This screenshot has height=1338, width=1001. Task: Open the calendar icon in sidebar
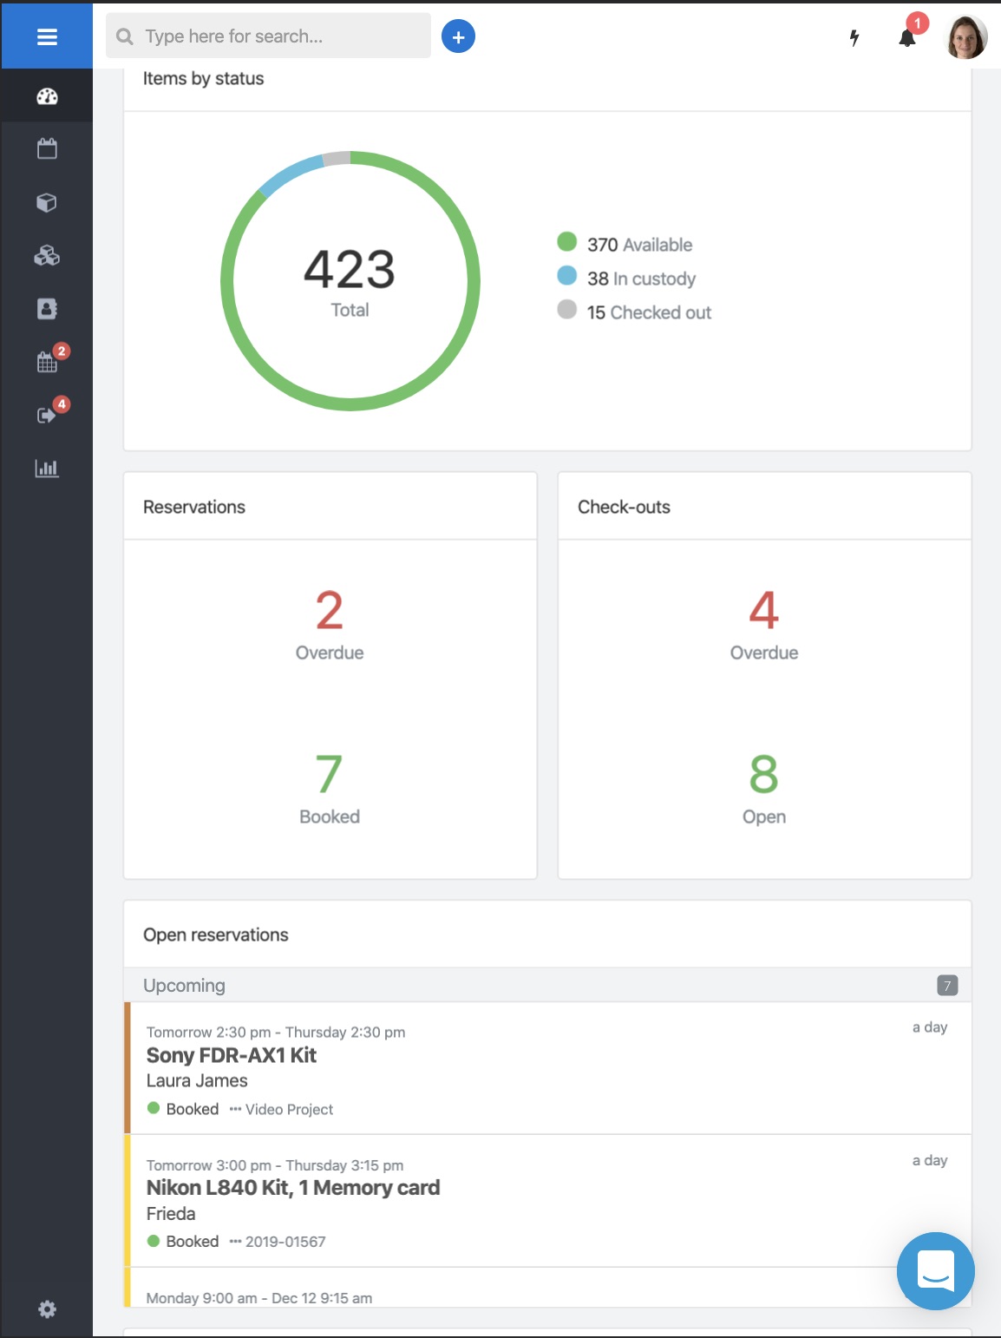pos(47,149)
